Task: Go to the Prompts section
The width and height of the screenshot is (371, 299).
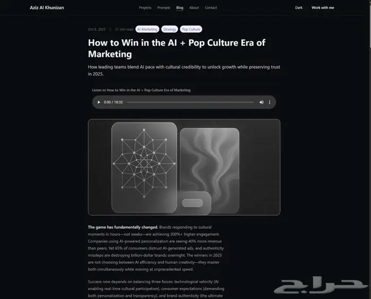Action: point(164,7)
